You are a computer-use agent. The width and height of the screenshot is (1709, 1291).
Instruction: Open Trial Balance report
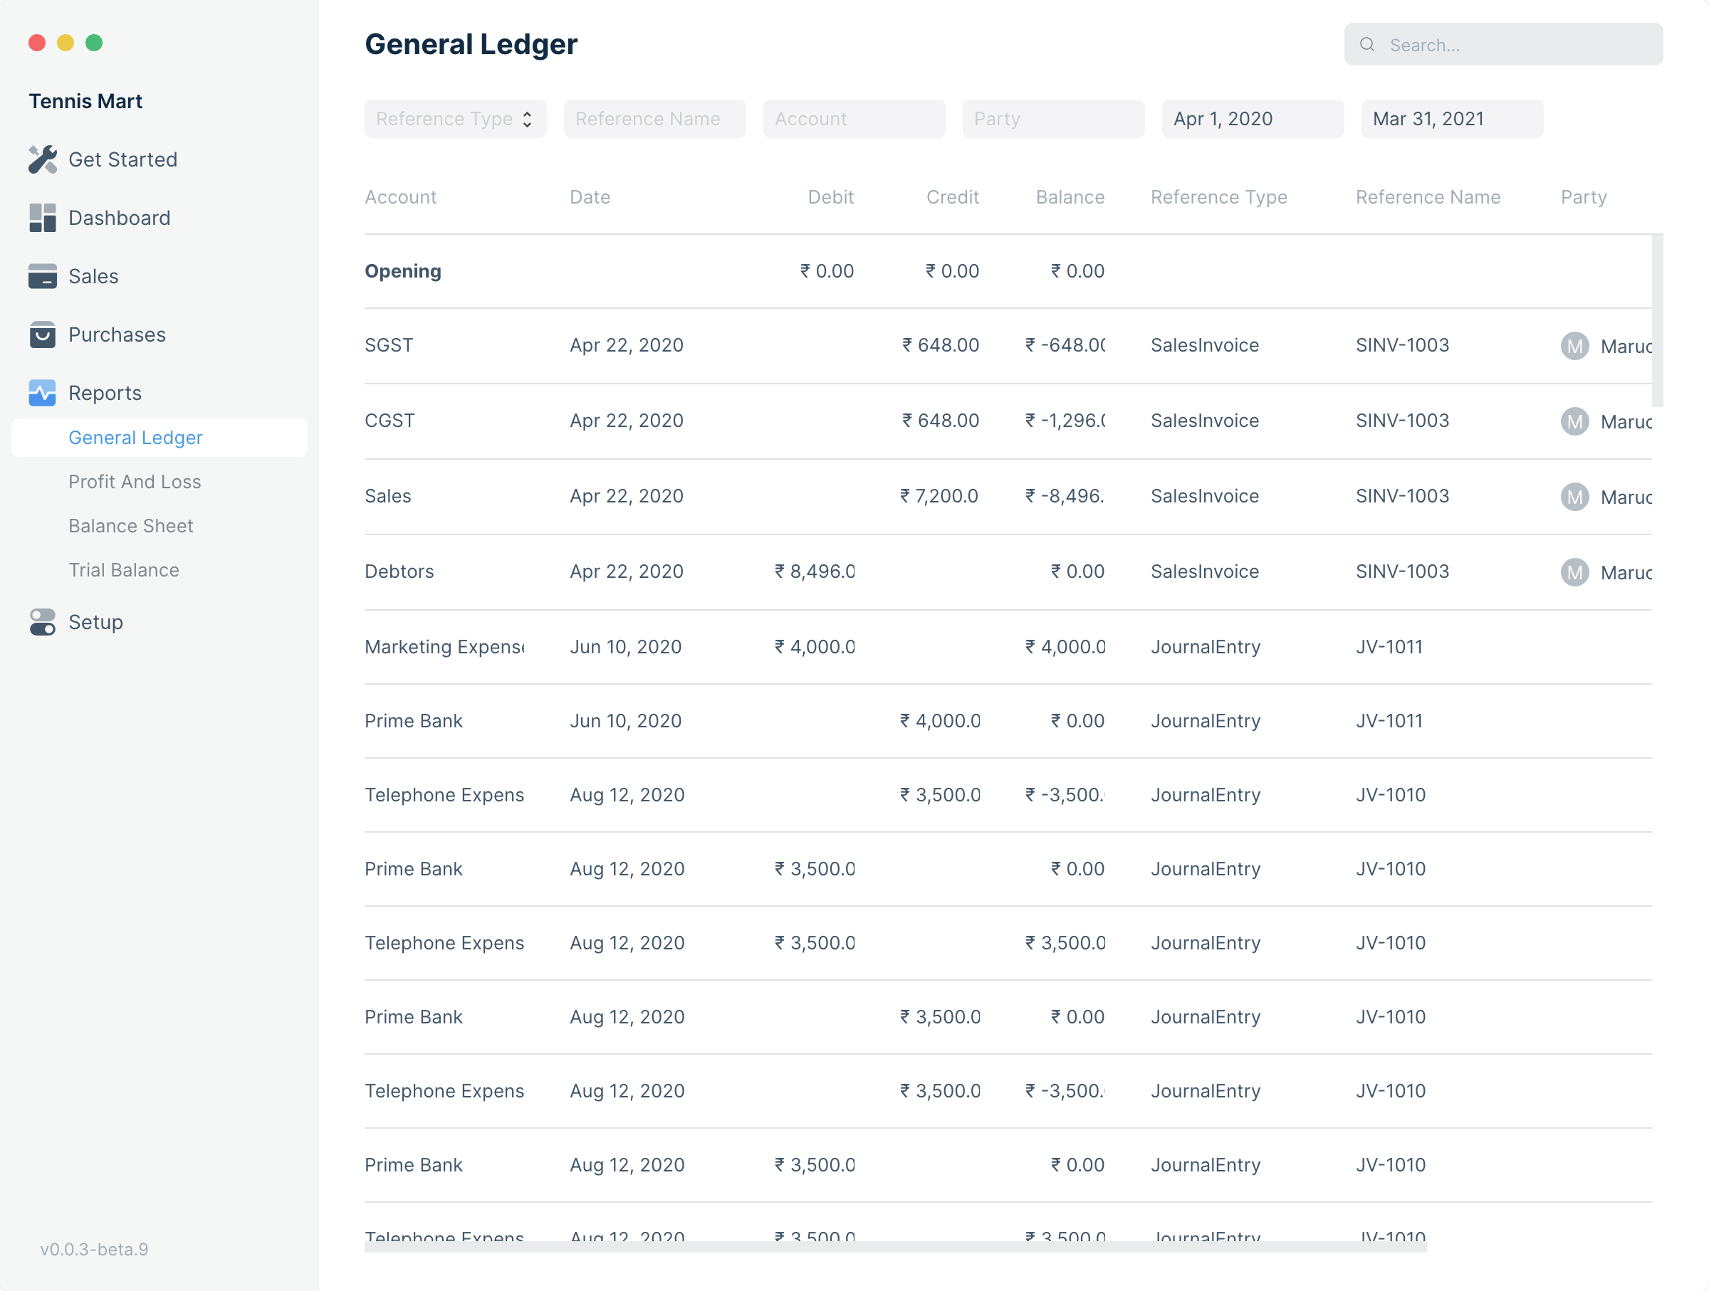pos(124,570)
